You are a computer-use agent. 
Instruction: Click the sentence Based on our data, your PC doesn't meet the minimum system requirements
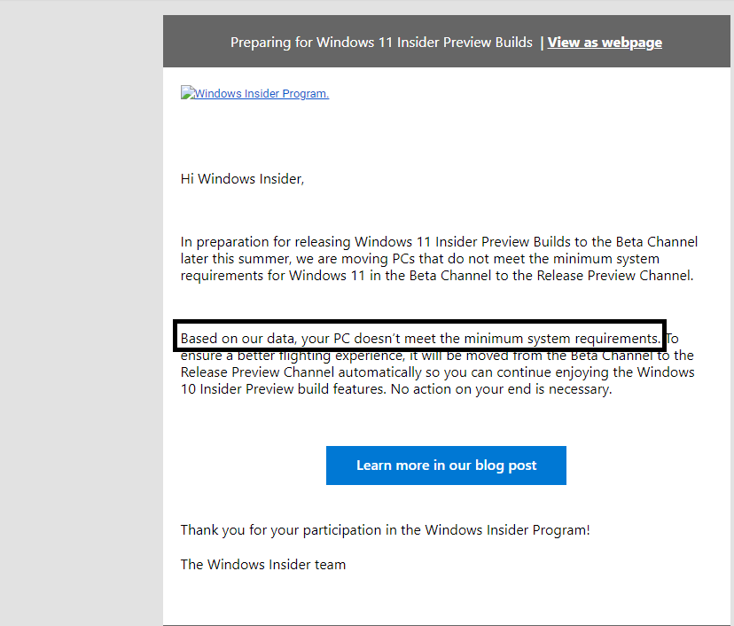coord(420,339)
